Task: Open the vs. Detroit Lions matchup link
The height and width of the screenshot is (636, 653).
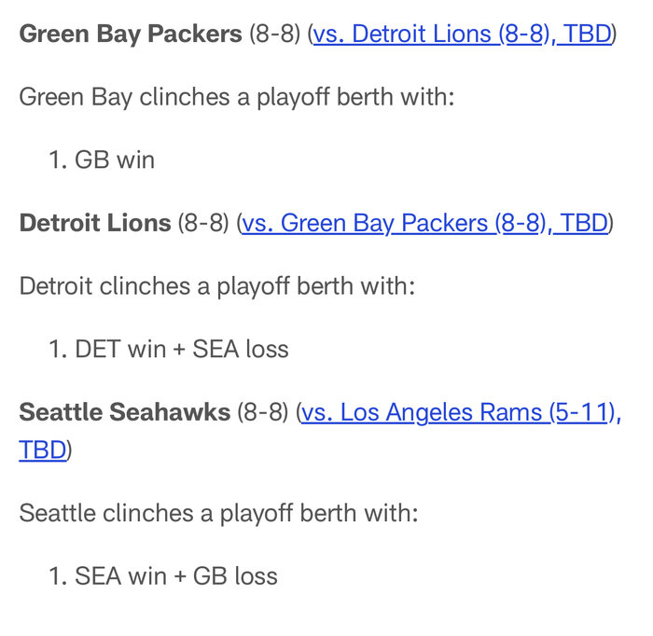Action: [x=462, y=35]
